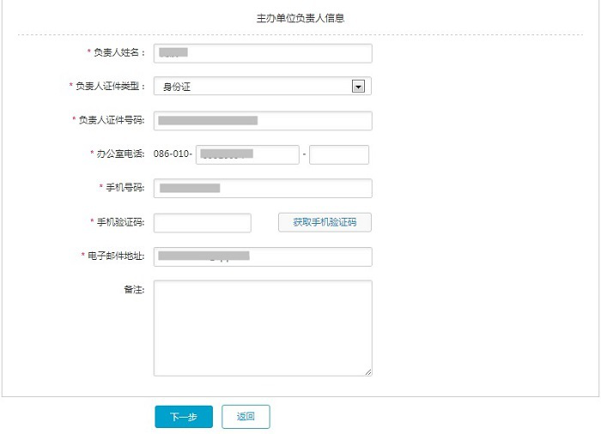Click the 电子邮件地址 label text
Image resolution: width=601 pixels, height=434 pixels.
click(x=117, y=256)
